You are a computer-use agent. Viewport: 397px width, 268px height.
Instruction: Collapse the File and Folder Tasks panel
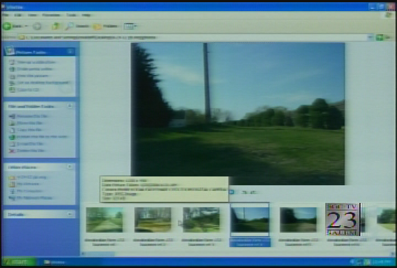[x=71, y=106]
